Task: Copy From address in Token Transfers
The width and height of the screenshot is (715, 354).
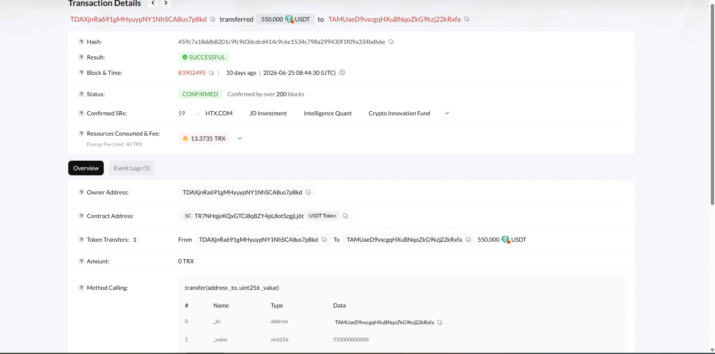Action: coord(324,240)
